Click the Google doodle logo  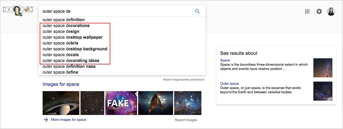pos(18,11)
